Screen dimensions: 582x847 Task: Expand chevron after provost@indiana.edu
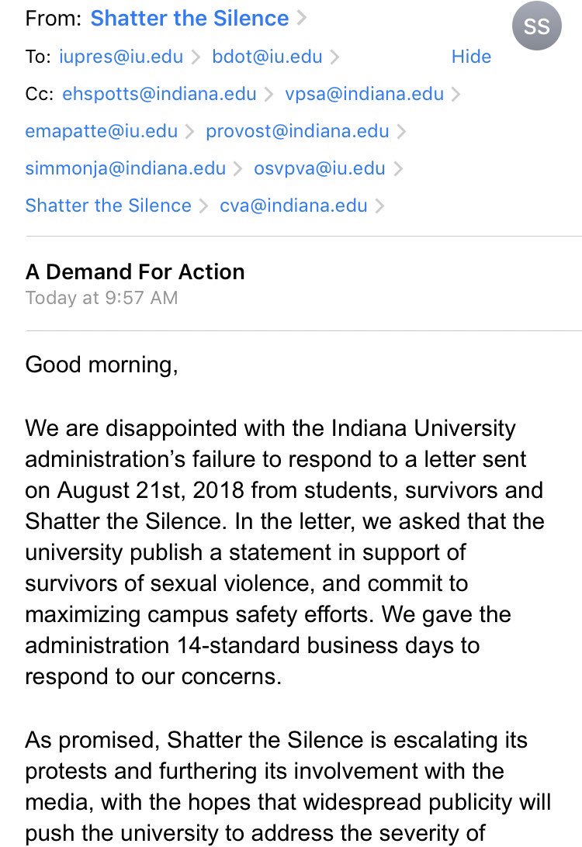click(401, 131)
